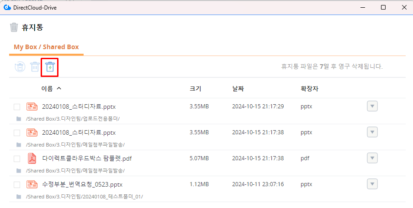Click the folder icon beside /Shared Box/3.디자인팀/업로드전용폴더/
The height and width of the screenshot is (208, 413).
pos(19,119)
